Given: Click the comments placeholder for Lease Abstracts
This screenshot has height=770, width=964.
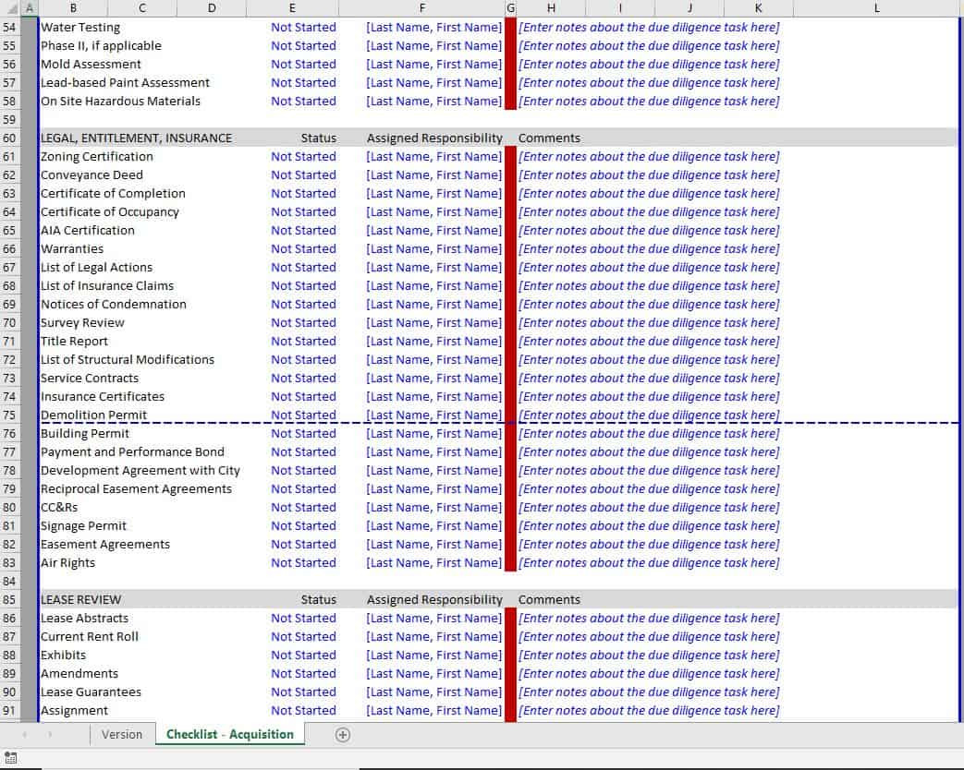Looking at the screenshot, I should pos(649,618).
